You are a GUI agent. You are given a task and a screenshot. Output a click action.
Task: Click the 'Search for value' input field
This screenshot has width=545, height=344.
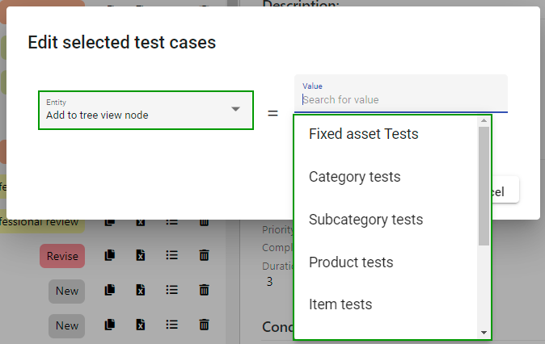(x=400, y=100)
